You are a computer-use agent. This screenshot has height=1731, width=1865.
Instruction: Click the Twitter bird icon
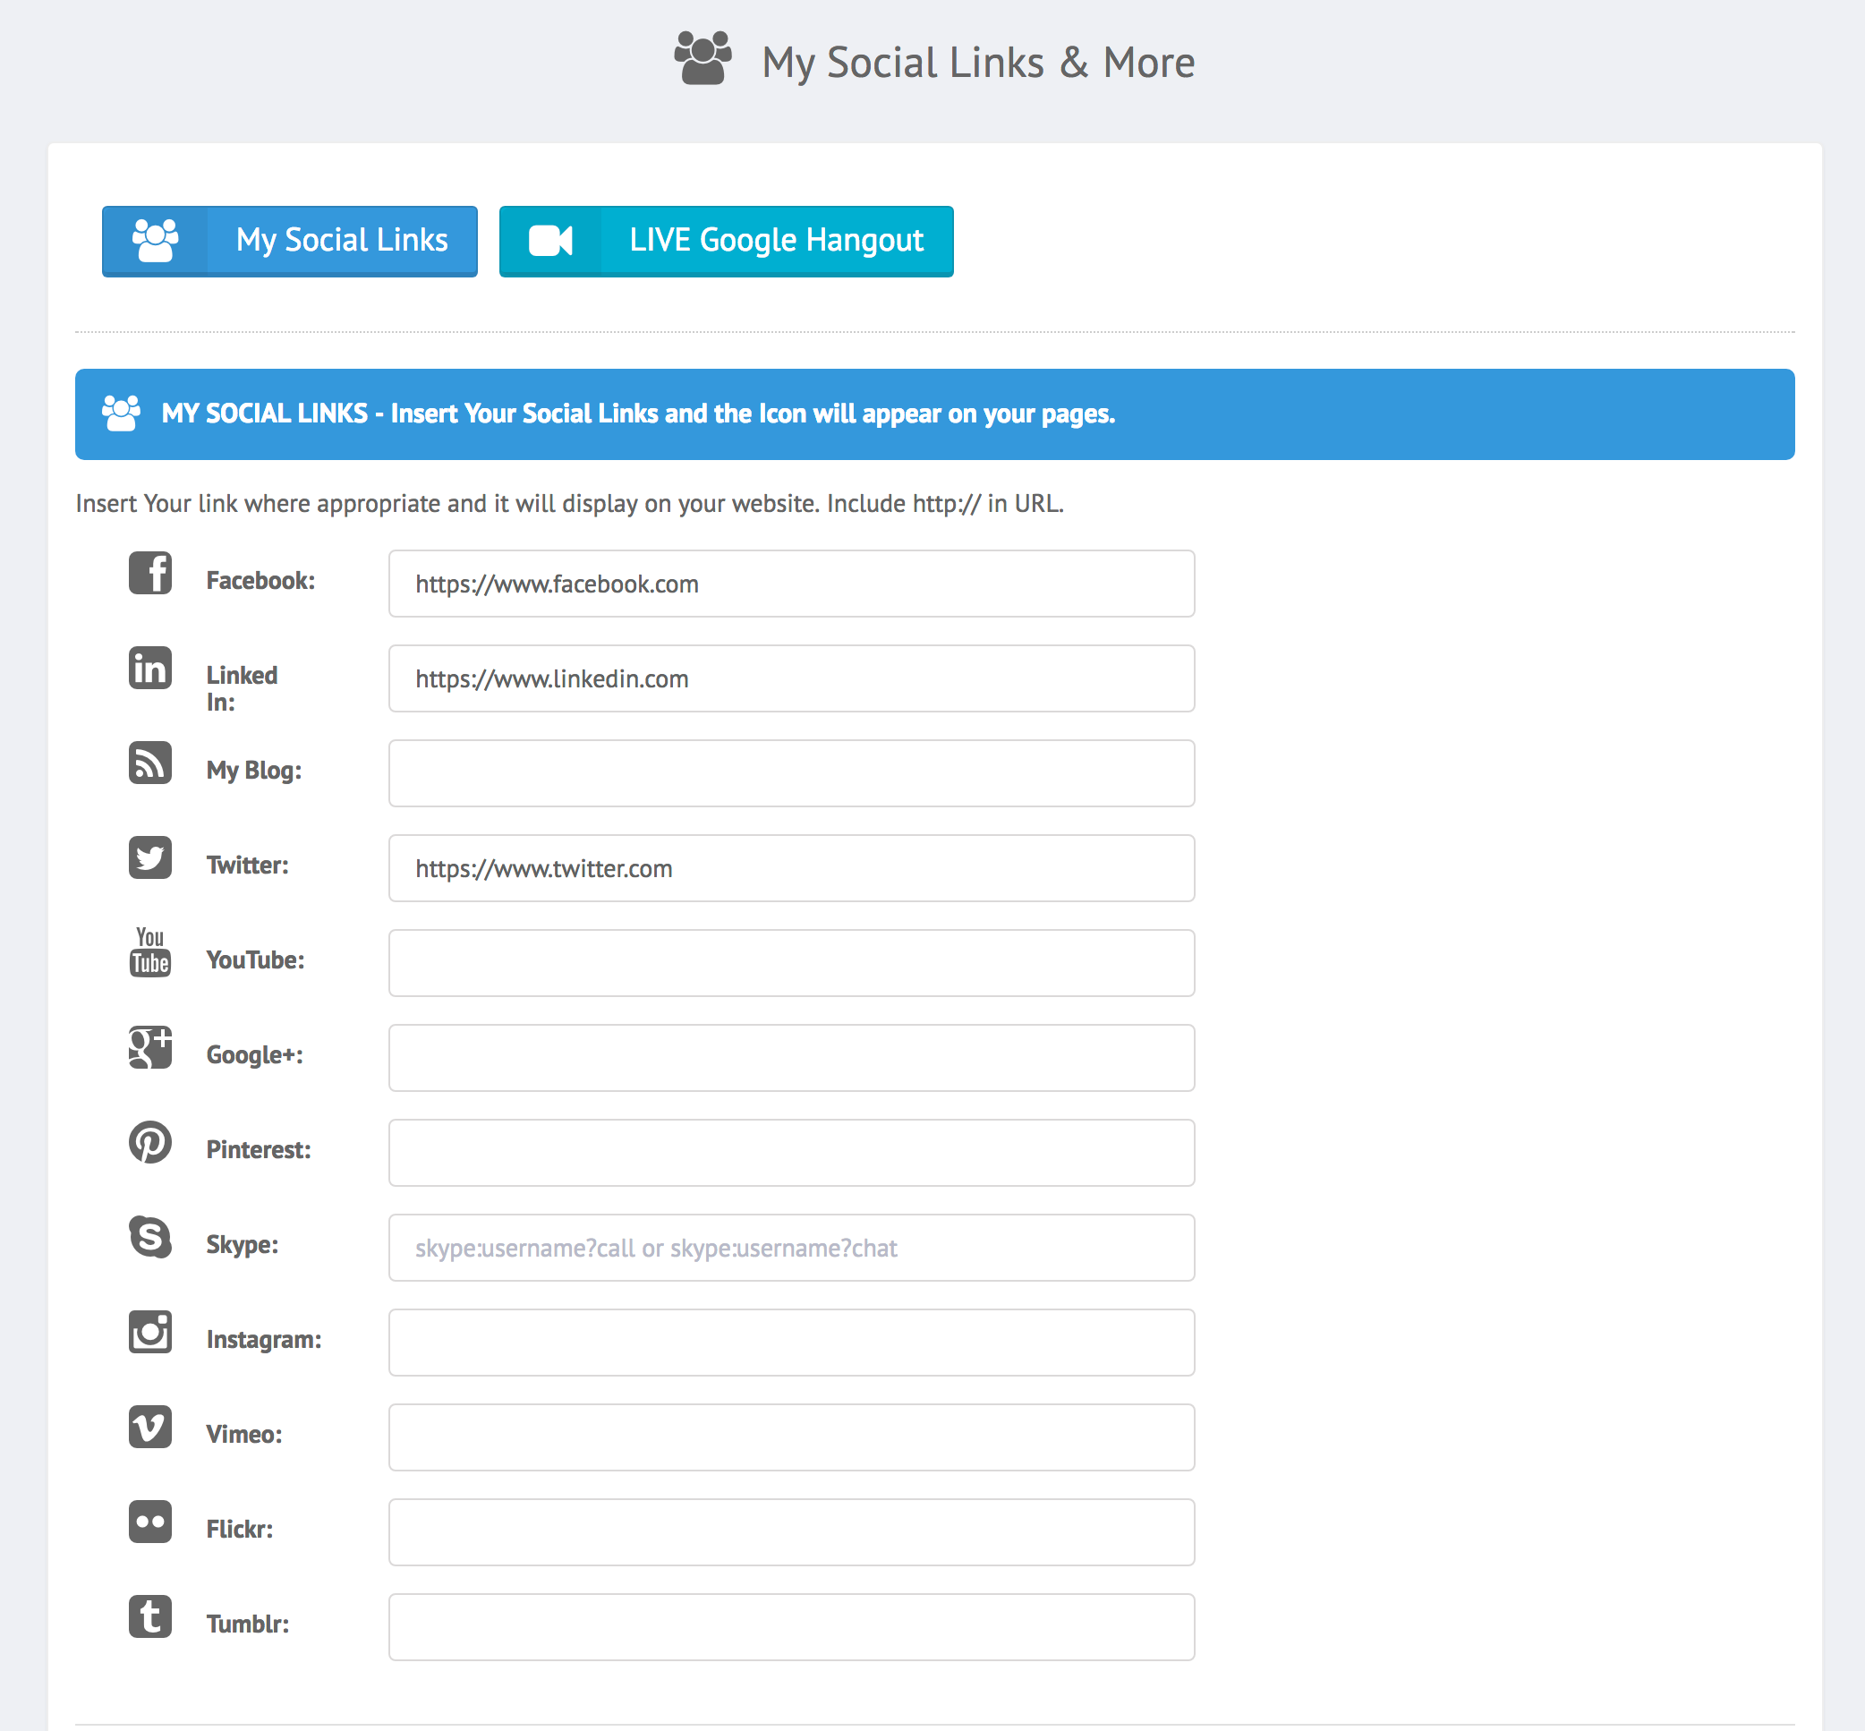pyautogui.click(x=149, y=857)
